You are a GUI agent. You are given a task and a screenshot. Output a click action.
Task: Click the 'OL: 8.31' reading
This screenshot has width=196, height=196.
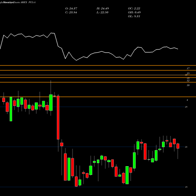click(x=134, y=16)
